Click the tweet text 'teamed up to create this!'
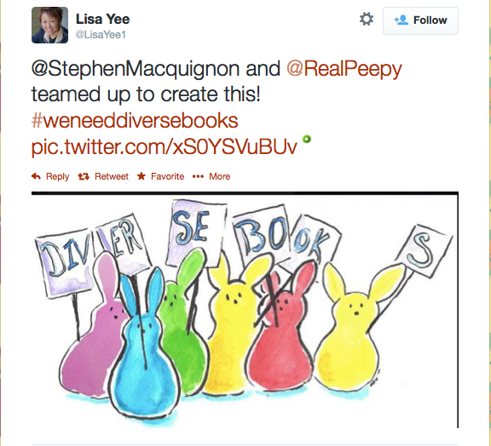 click(x=146, y=94)
